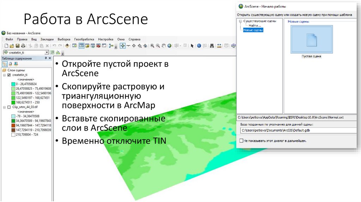Click the Add Data plus icon
Viewport: 361px width, 202px height.
pyautogui.click(x=67, y=45)
